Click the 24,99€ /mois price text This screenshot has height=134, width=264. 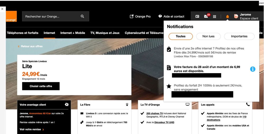(35, 74)
